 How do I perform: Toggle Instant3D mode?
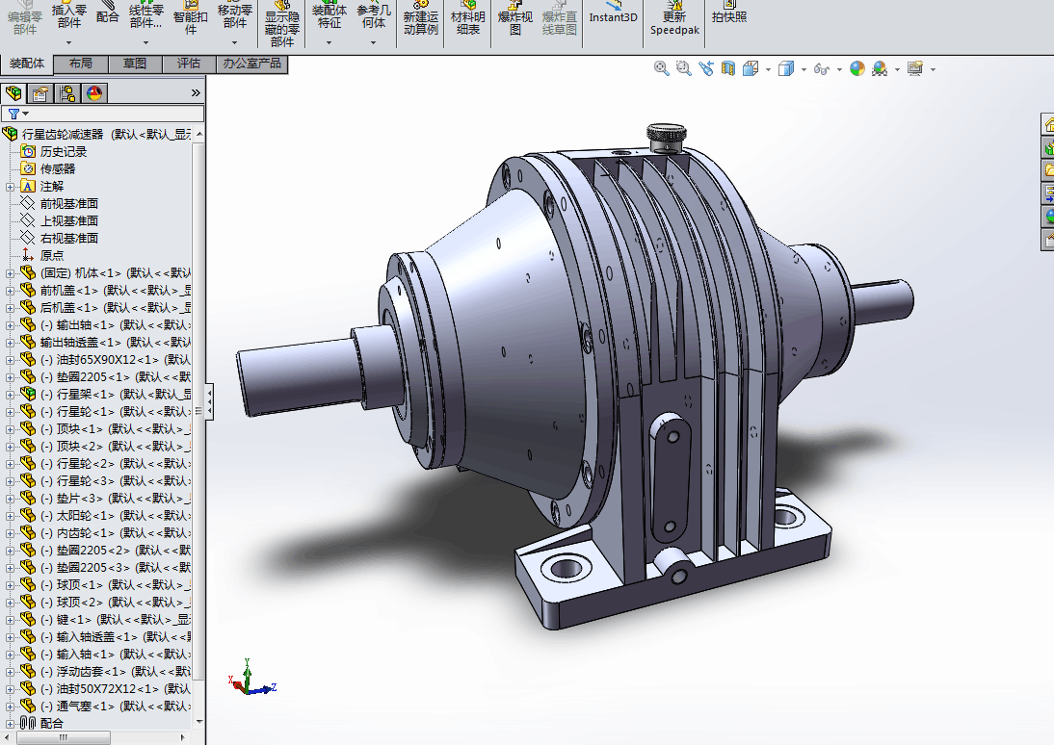click(614, 16)
